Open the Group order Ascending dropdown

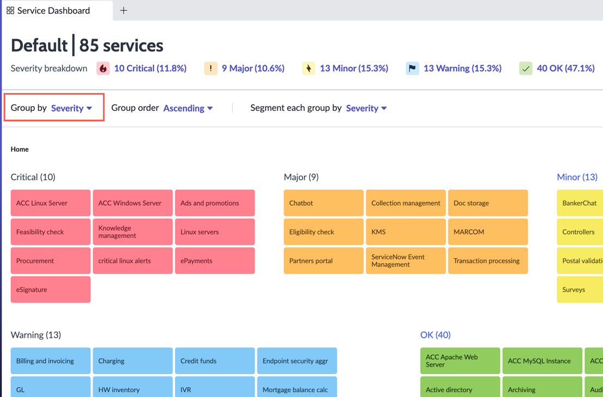coord(188,108)
